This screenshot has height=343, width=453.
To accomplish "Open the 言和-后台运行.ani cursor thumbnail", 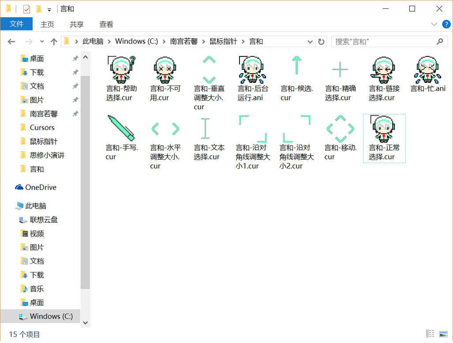I will 251,69.
